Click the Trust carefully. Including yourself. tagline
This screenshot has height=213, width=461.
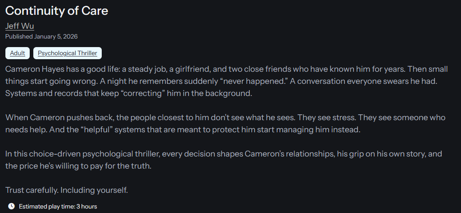pyautogui.click(x=67, y=190)
